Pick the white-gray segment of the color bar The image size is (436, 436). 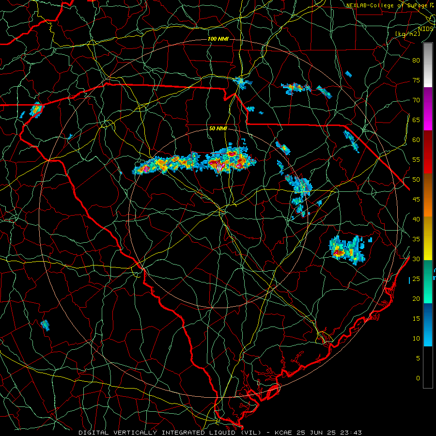point(428,65)
